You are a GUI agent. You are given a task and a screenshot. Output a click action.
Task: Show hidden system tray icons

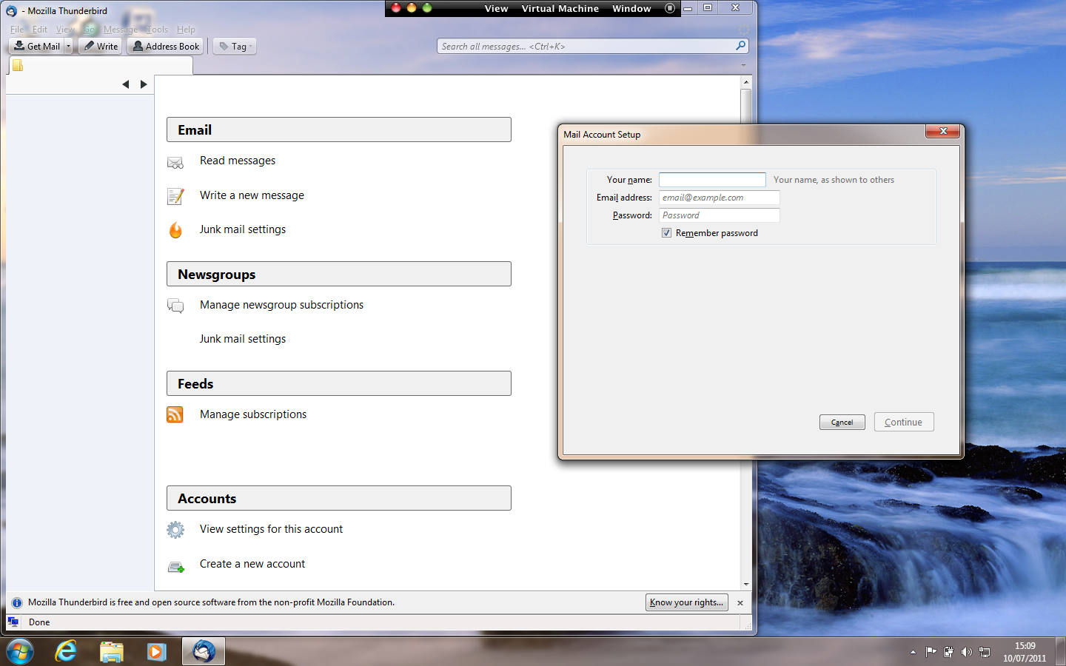point(913,652)
